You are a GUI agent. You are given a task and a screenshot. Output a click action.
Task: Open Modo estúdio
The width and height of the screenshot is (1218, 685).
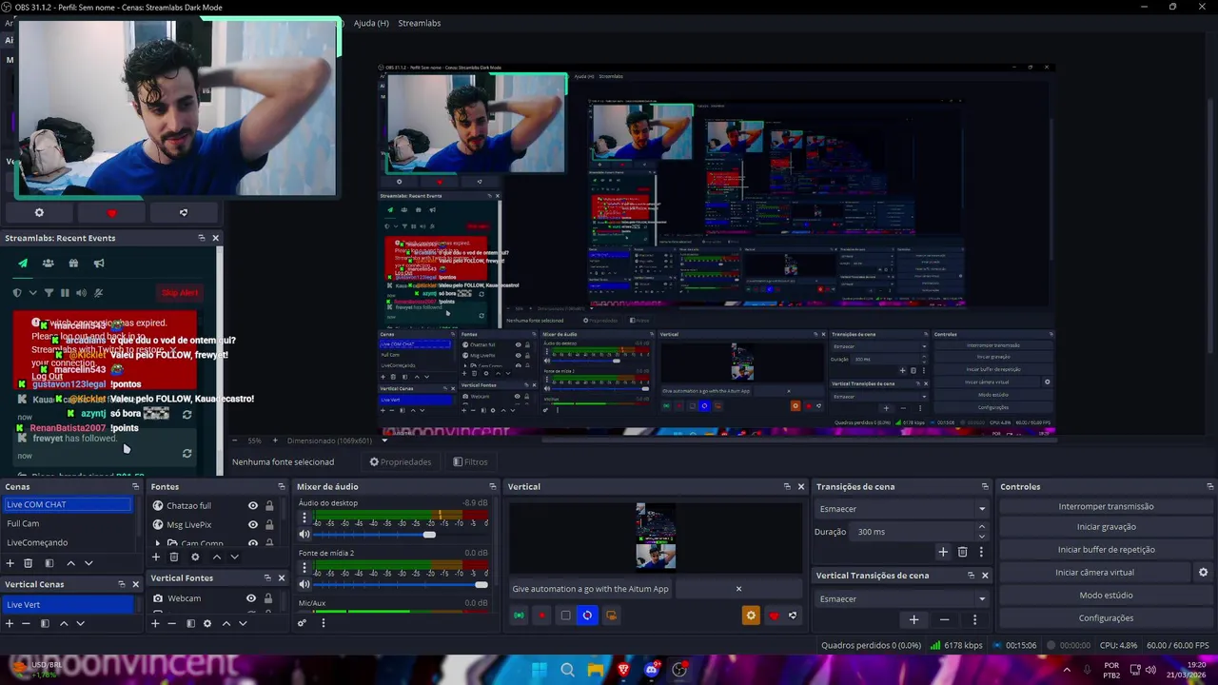[1106, 596]
